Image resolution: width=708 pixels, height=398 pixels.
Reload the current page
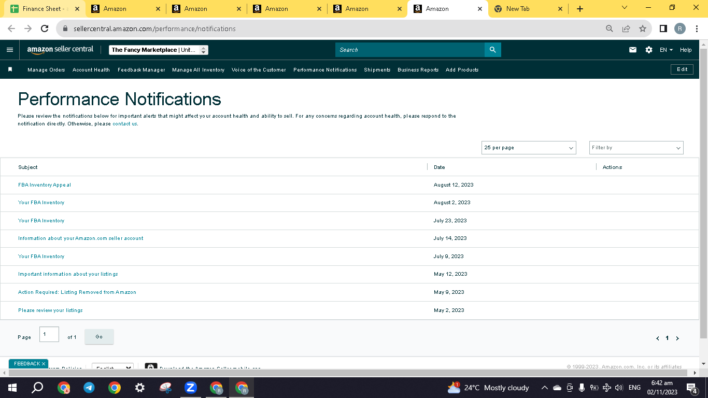tap(45, 29)
